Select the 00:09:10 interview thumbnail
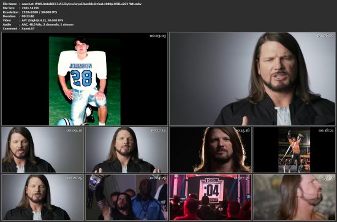The image size is (337, 222). (x=42, y=150)
